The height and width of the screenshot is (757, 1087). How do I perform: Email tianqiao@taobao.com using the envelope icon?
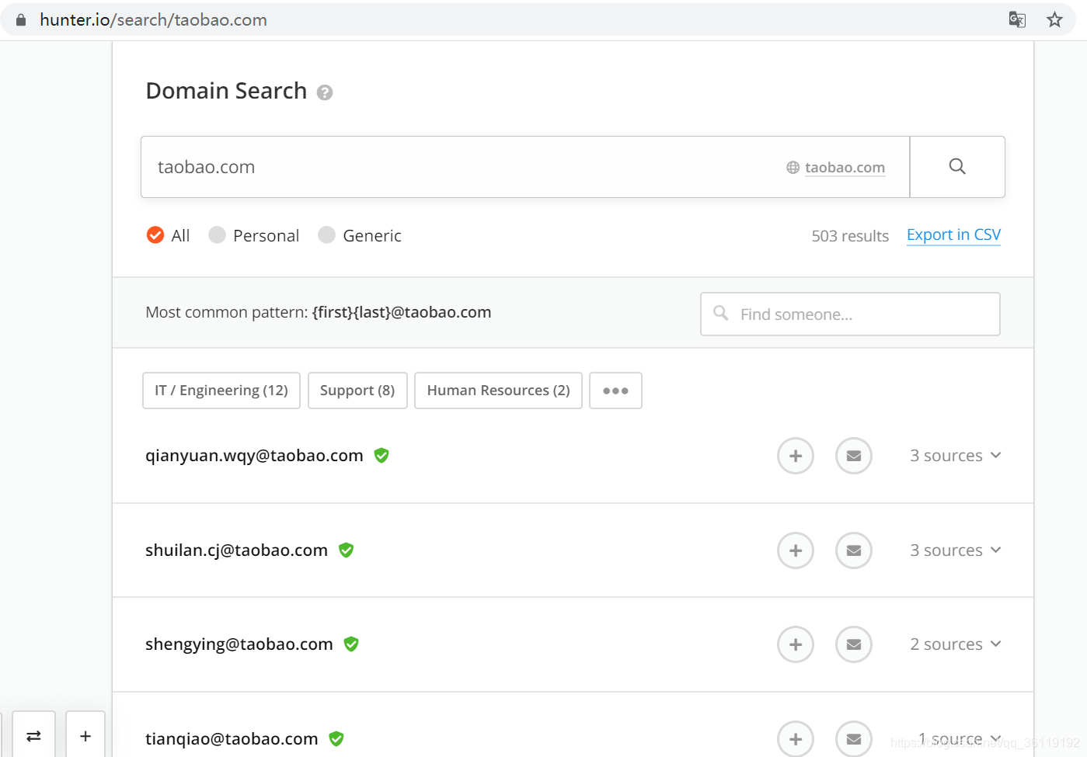(x=854, y=738)
